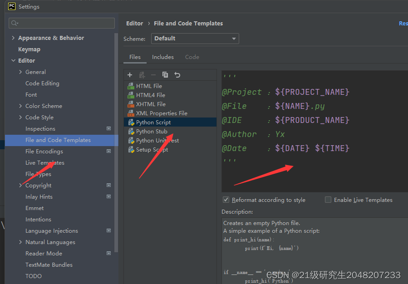The height and width of the screenshot is (284, 408).
Task: Click the Remove Template minus icon
Action: click(x=153, y=75)
